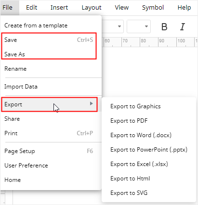198x205 pixels.
Task: Expand the Export submenu arrow
Action: click(92, 103)
